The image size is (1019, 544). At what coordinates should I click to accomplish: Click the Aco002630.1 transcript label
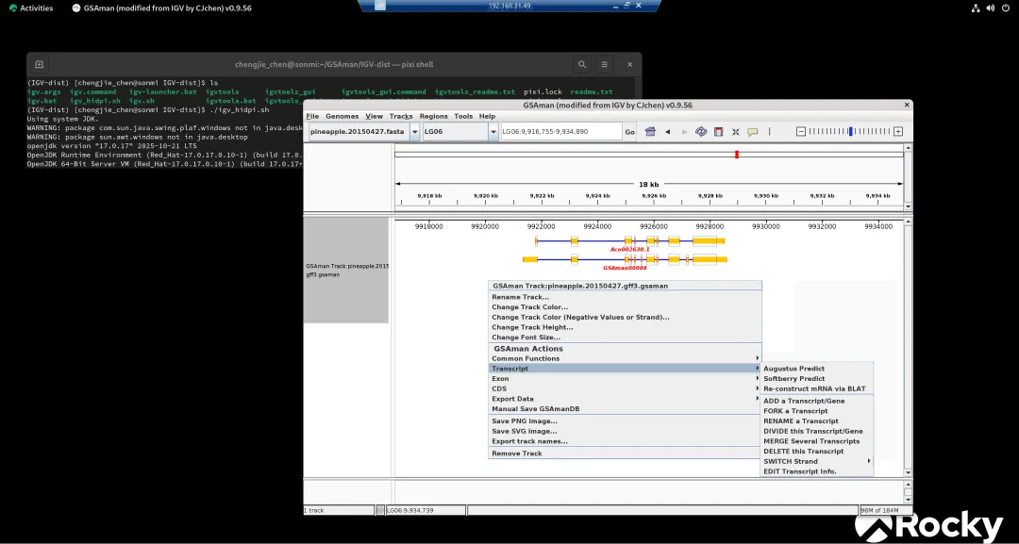click(629, 249)
